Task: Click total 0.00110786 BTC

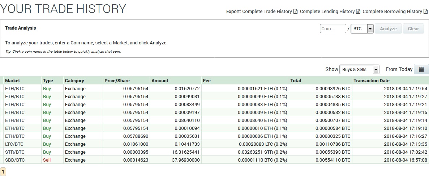Action: 333,144
